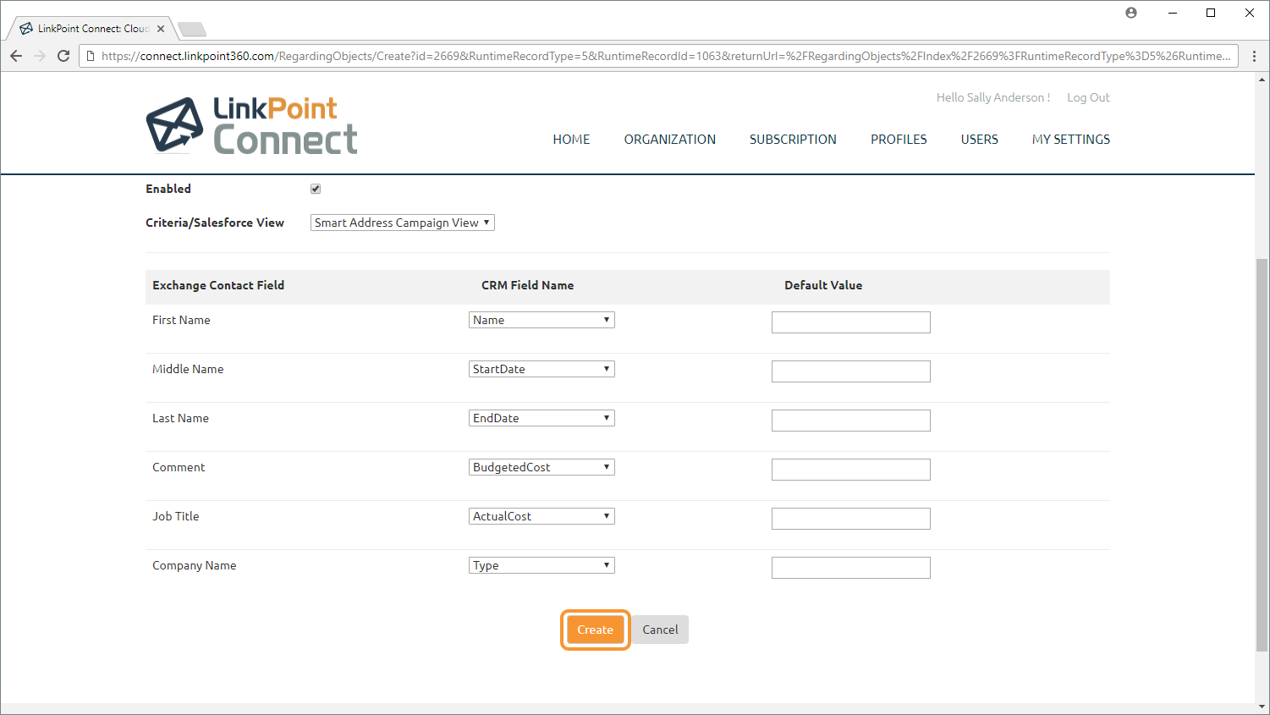Click Hello Sally Anderson greeting

tap(993, 97)
